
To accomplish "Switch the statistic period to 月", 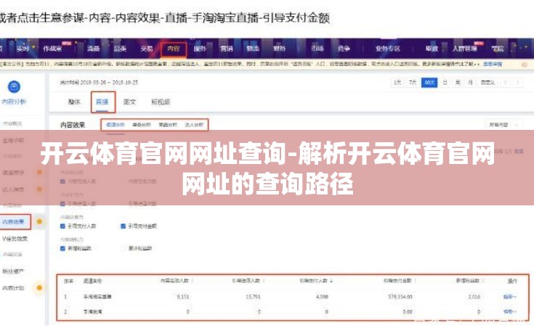I will (470, 83).
